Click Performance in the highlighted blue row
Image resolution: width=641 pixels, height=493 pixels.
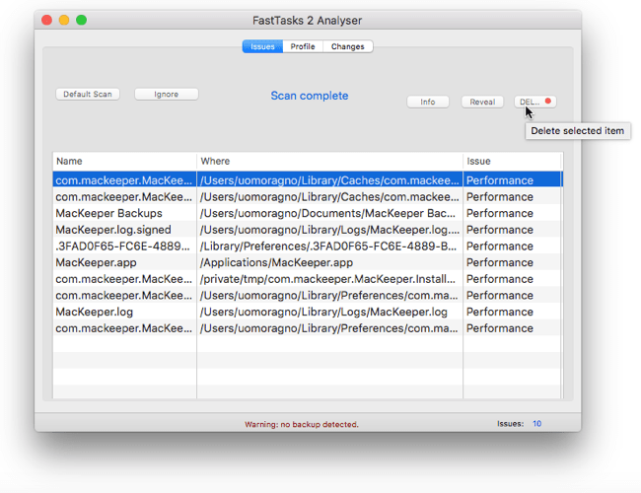[500, 180]
